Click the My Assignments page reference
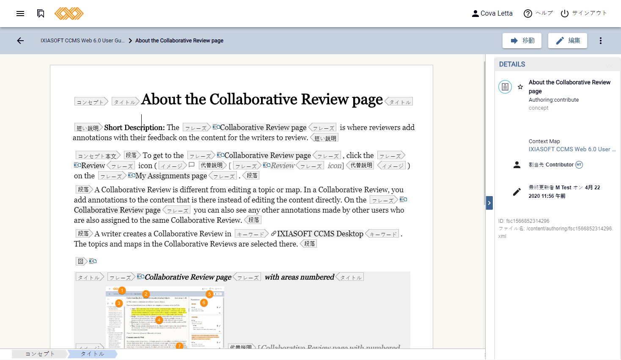This screenshot has width=621, height=360. point(171,176)
